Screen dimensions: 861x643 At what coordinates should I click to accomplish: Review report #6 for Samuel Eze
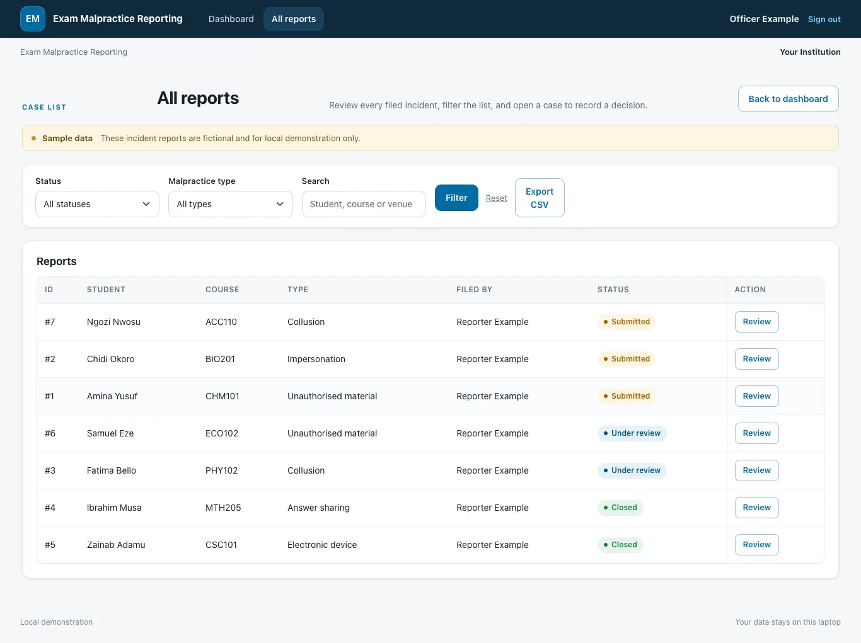point(756,433)
